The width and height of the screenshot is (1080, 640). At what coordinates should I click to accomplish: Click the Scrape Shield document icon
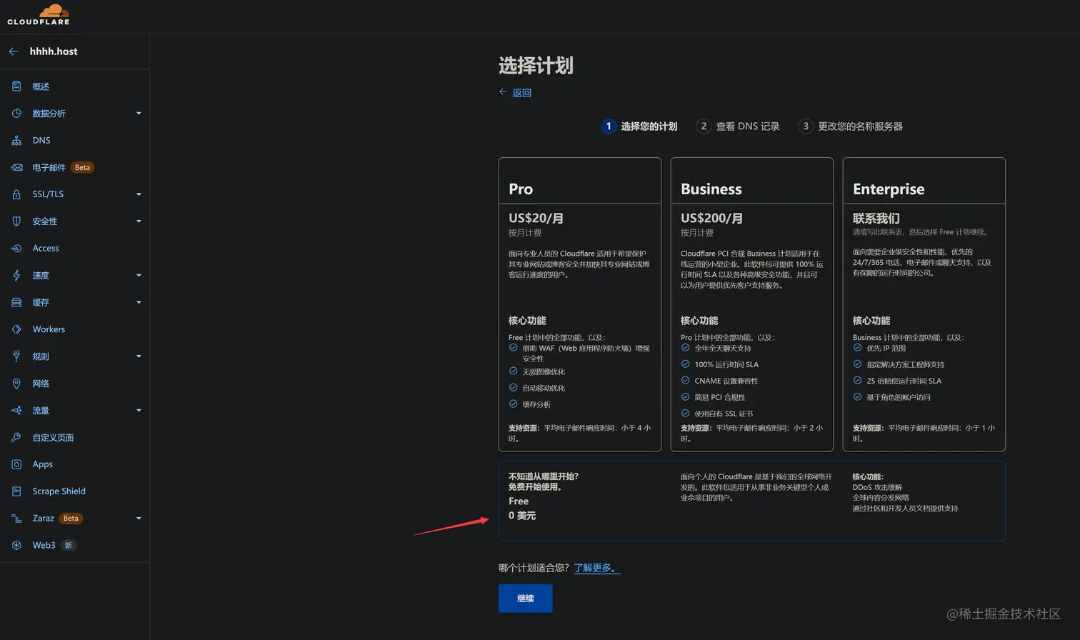click(16, 491)
